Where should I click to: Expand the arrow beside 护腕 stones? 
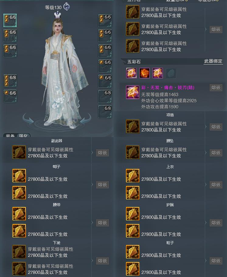[206, 223]
